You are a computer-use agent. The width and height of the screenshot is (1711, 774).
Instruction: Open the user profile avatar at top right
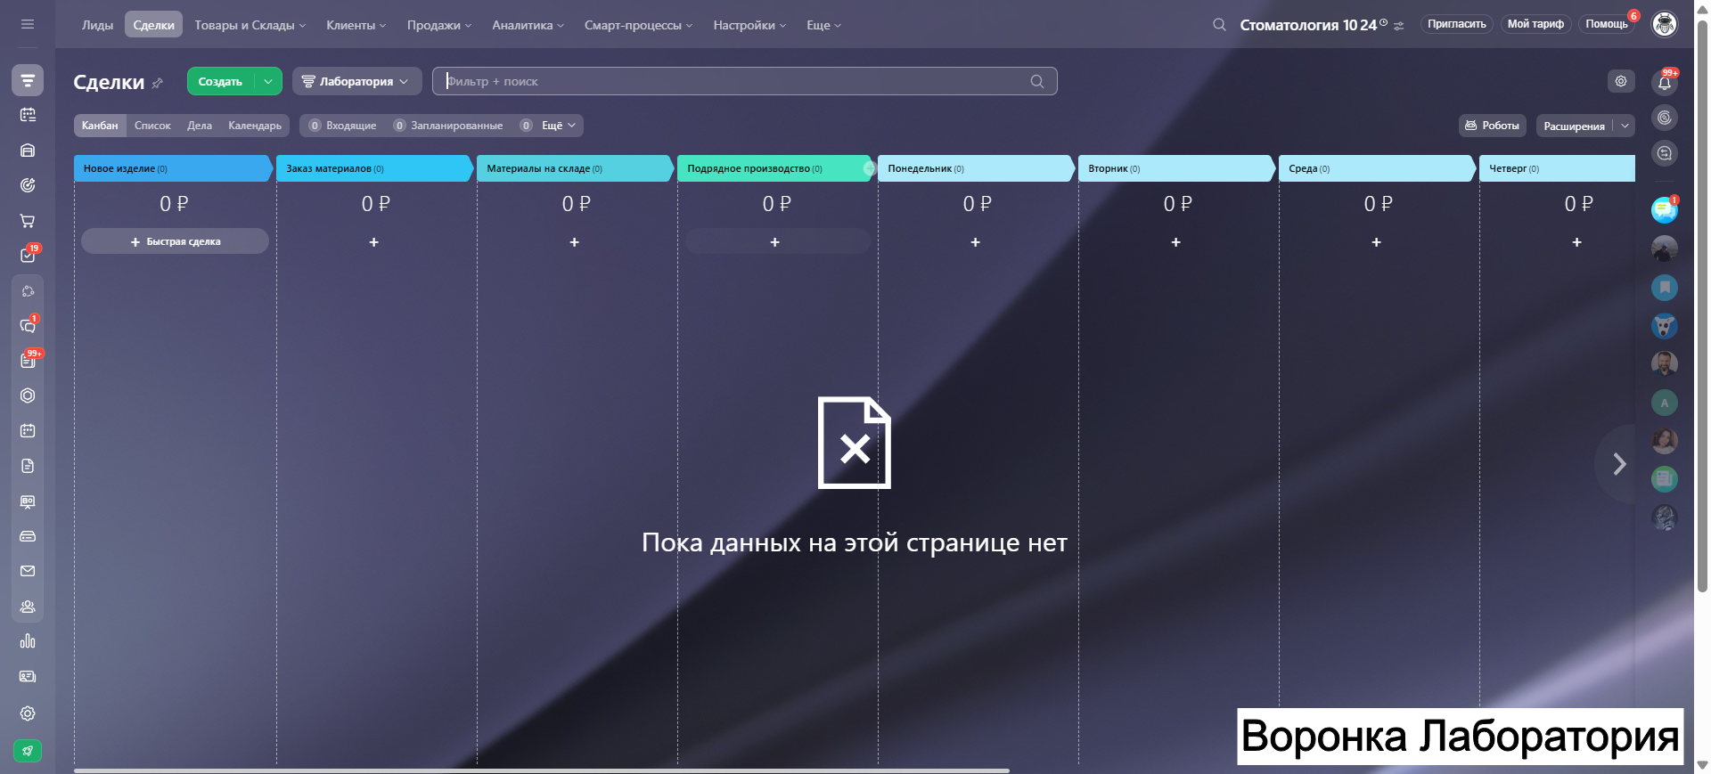click(1665, 24)
